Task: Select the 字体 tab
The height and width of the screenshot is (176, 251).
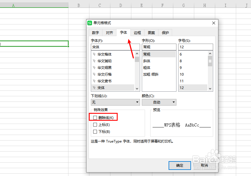Action: (123, 33)
